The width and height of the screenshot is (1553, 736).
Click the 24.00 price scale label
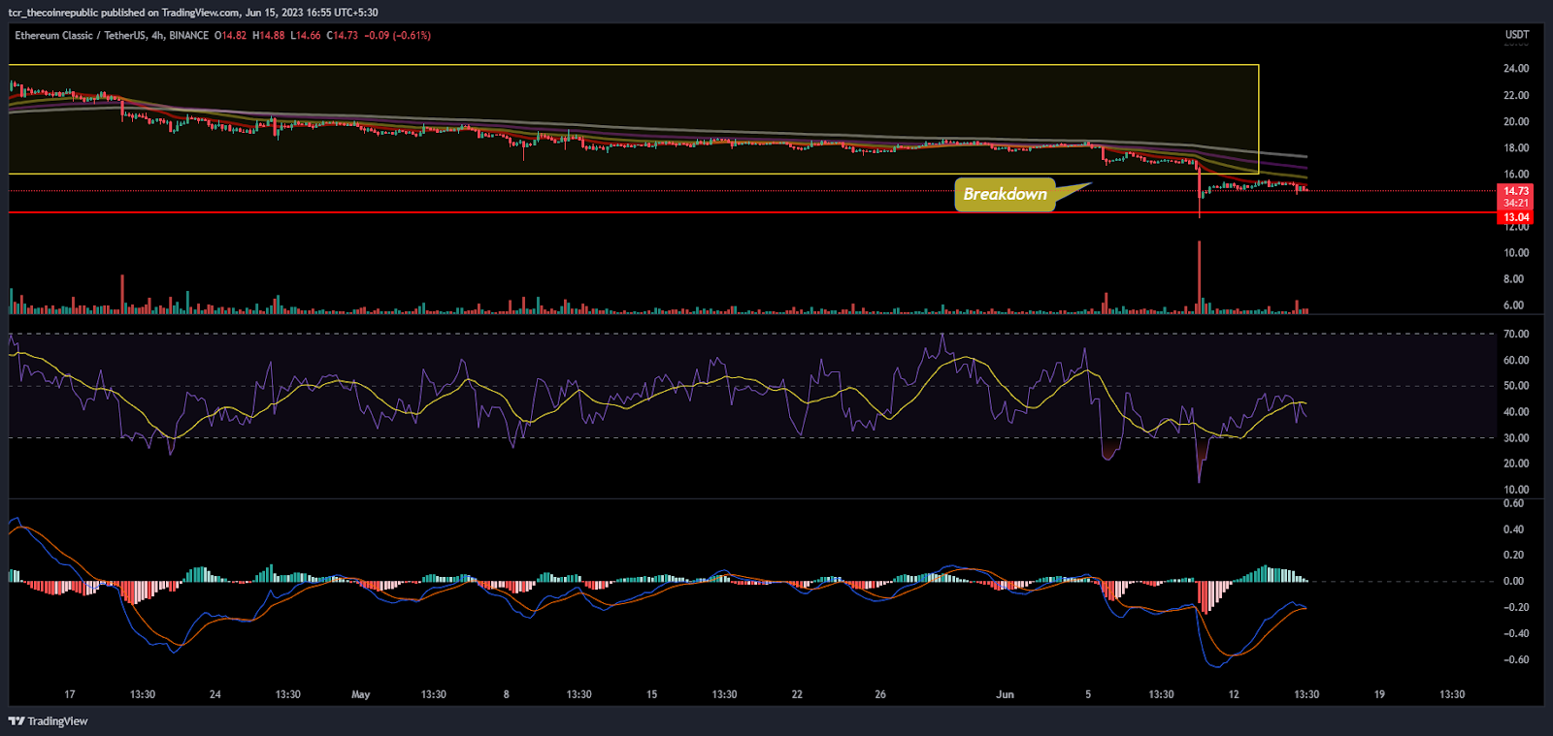pos(1516,69)
